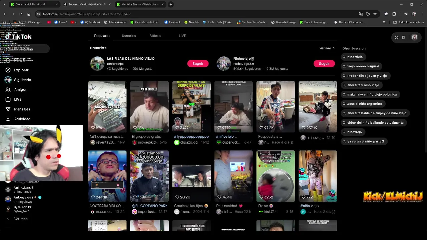Follow LAS FIJAS DEL NINHO VIEJO with Seguir
The image size is (427, 240).
point(198,64)
